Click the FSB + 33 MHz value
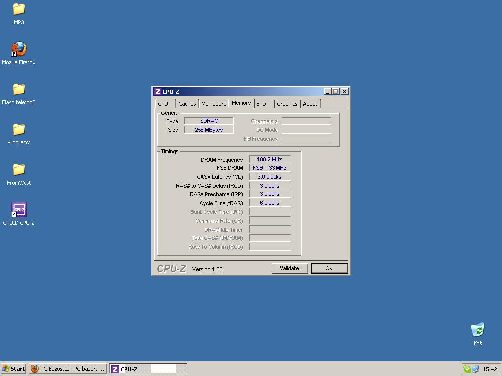 point(270,168)
